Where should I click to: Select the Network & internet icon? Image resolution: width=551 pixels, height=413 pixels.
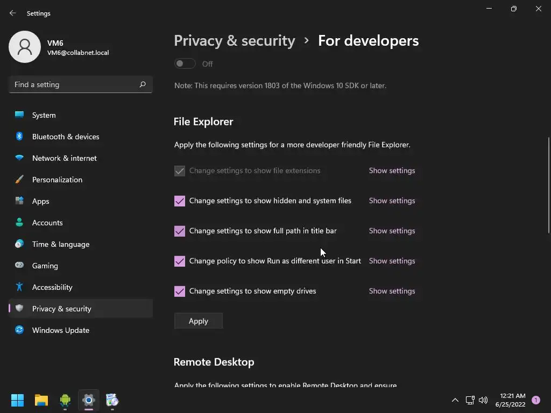19,158
